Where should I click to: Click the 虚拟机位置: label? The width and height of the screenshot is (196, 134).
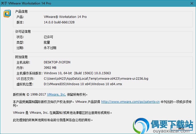click(x=25, y=84)
